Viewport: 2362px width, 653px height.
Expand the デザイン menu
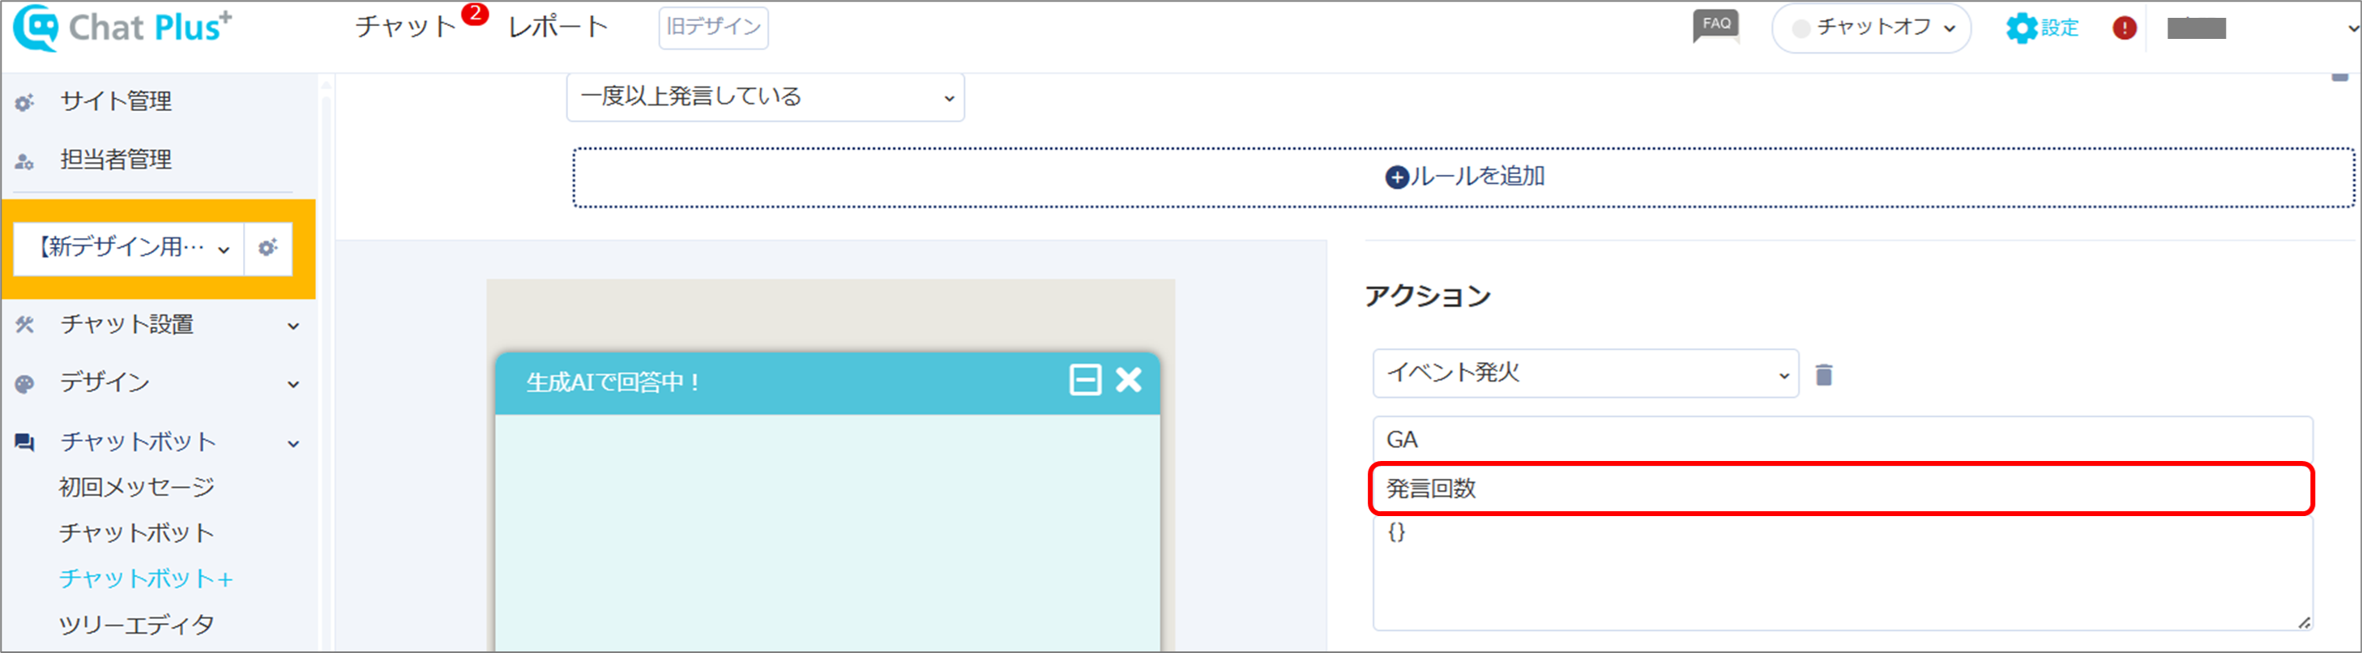293,384
